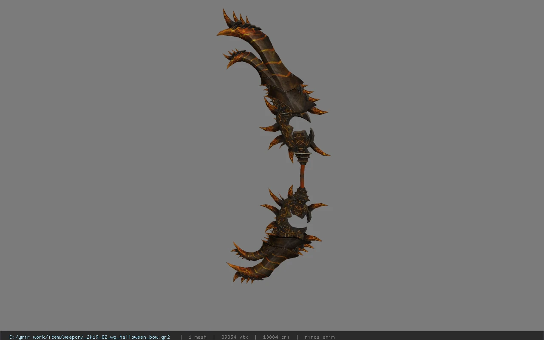Click the '39354 vtx' vertex count
544x340 pixels.
[x=235, y=337]
